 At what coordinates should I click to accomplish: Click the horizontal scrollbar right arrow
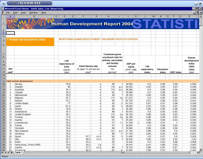coord(198,152)
